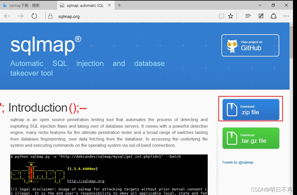Open the Tweets by @sqlmap link
The height and width of the screenshot is (195, 297).
tap(237, 162)
